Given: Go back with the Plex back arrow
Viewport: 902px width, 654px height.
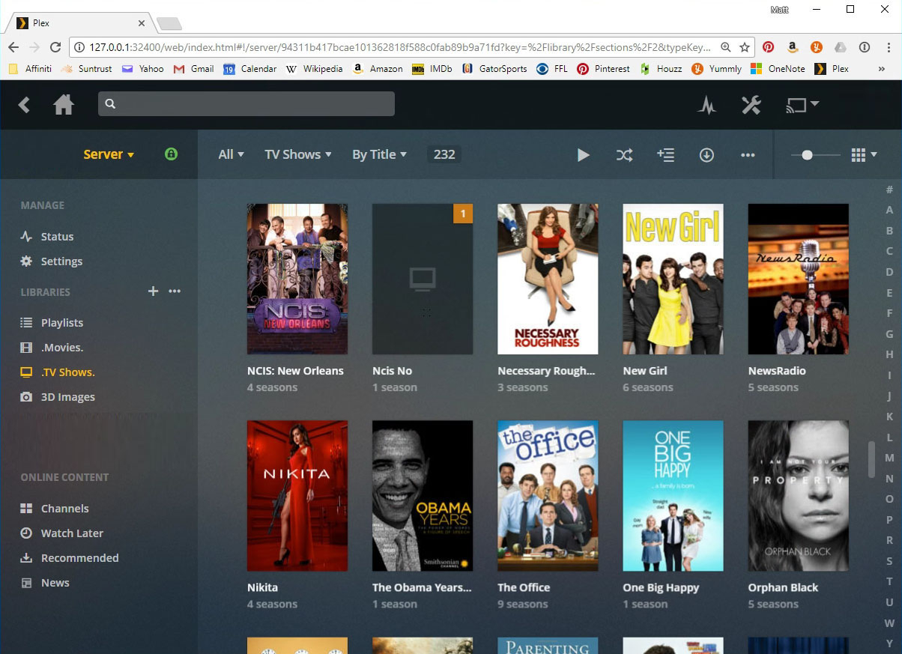Looking at the screenshot, I should pos(24,105).
